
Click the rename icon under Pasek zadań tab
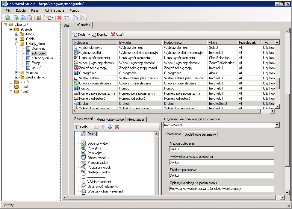[x=96, y=127]
